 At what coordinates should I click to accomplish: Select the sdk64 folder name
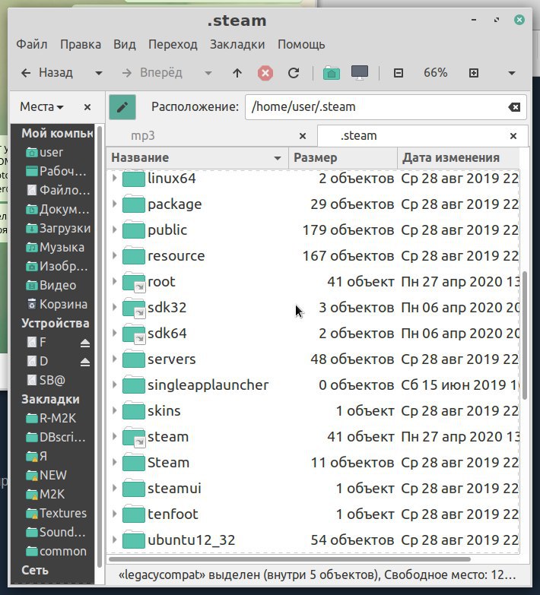tap(167, 334)
